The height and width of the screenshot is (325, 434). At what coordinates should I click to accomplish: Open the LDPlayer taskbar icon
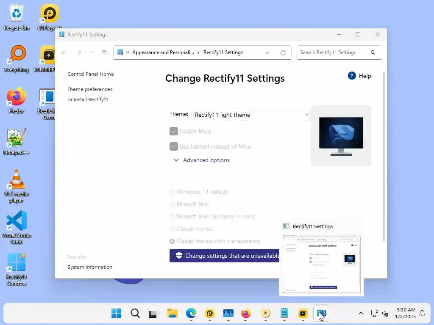pos(209,314)
